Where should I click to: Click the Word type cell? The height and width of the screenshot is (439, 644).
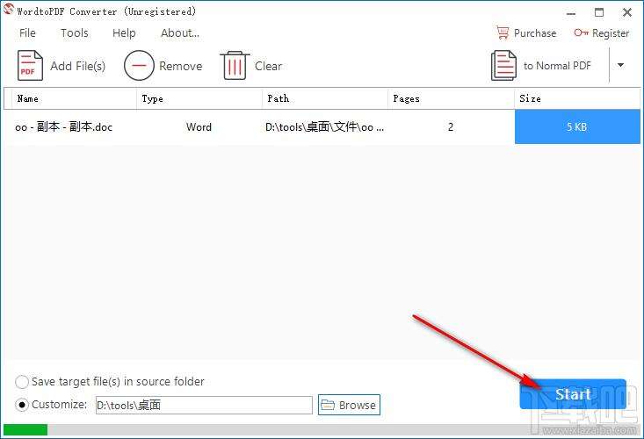(x=199, y=126)
